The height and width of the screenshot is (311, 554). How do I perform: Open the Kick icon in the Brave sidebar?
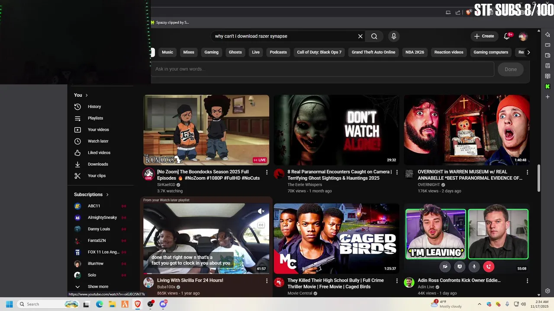[x=548, y=86]
